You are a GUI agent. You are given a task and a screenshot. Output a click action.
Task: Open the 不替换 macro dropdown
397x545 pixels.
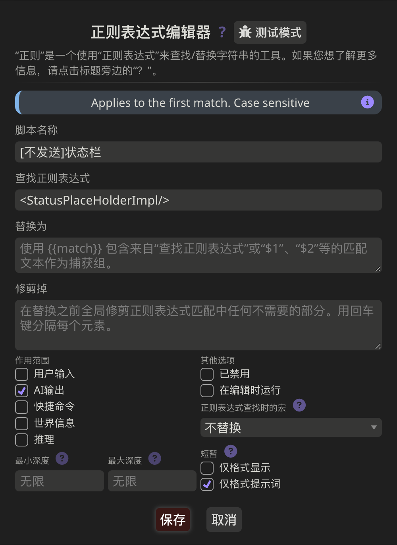tap(291, 427)
